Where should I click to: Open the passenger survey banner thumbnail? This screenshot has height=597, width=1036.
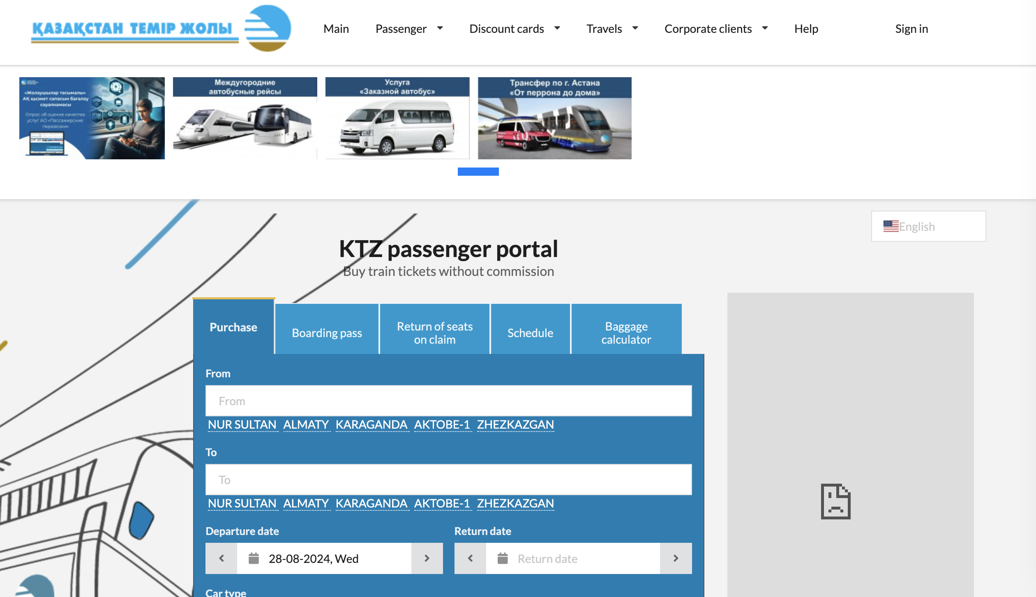coord(92,118)
